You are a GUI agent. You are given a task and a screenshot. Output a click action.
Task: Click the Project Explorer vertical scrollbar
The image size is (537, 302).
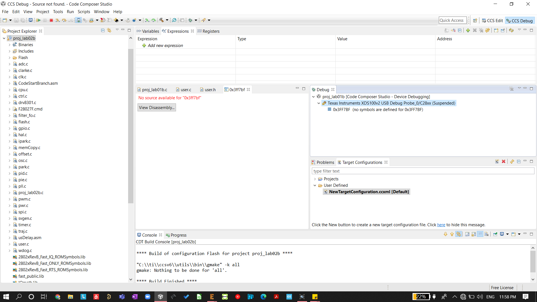point(131,126)
